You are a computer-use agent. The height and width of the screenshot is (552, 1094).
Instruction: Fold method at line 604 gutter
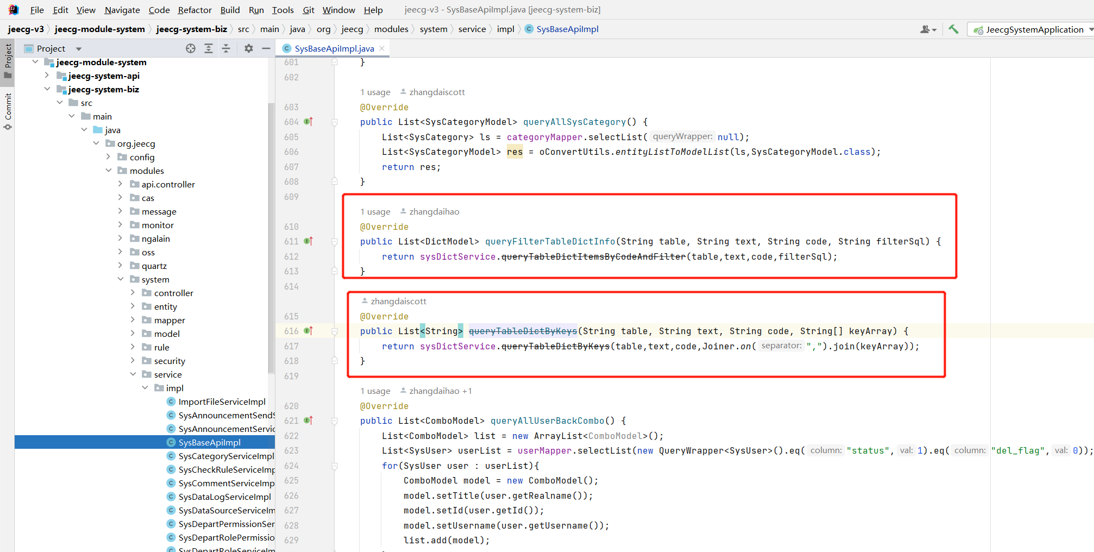(335, 122)
